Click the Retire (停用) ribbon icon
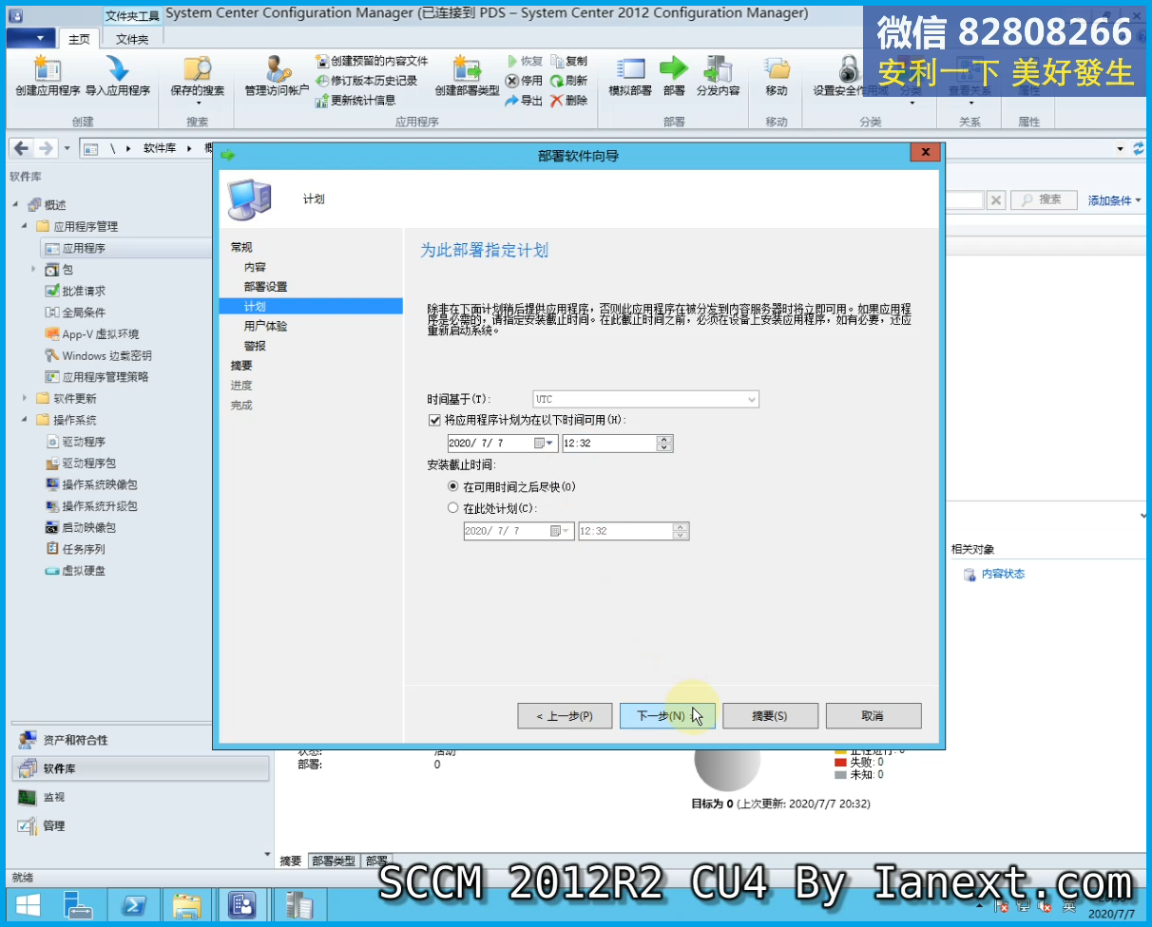This screenshot has width=1152, height=927. (x=524, y=81)
